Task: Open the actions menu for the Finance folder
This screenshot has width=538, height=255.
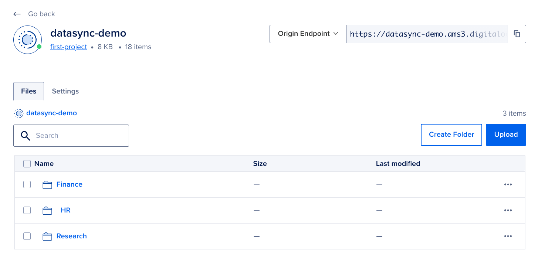Action: pyautogui.click(x=508, y=184)
